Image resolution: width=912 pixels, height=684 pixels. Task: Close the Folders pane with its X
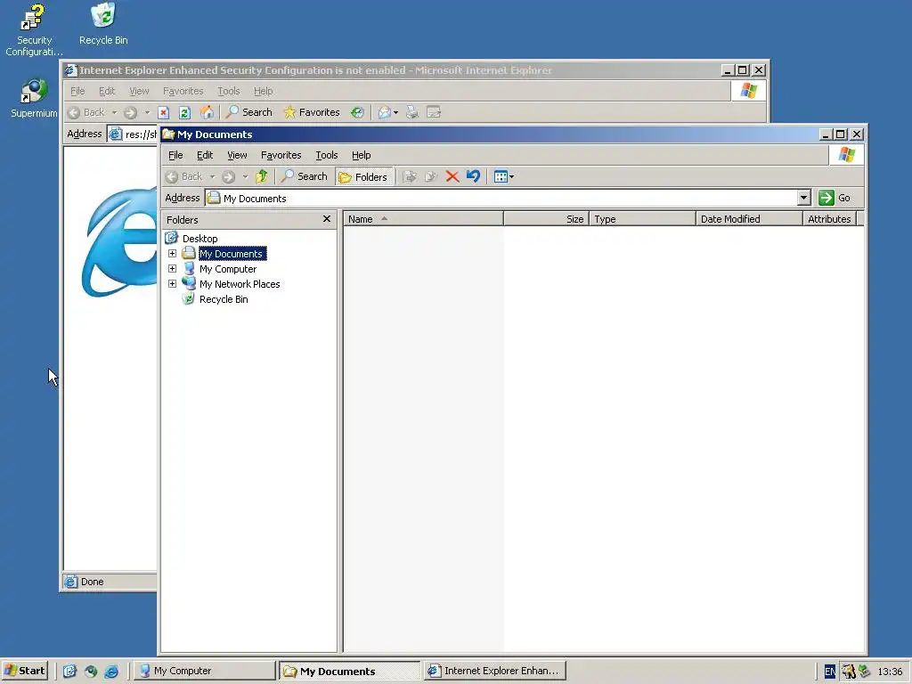(327, 219)
